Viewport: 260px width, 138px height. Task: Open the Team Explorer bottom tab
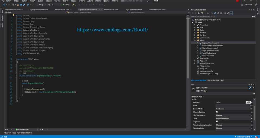pyautogui.click(x=213, y=80)
